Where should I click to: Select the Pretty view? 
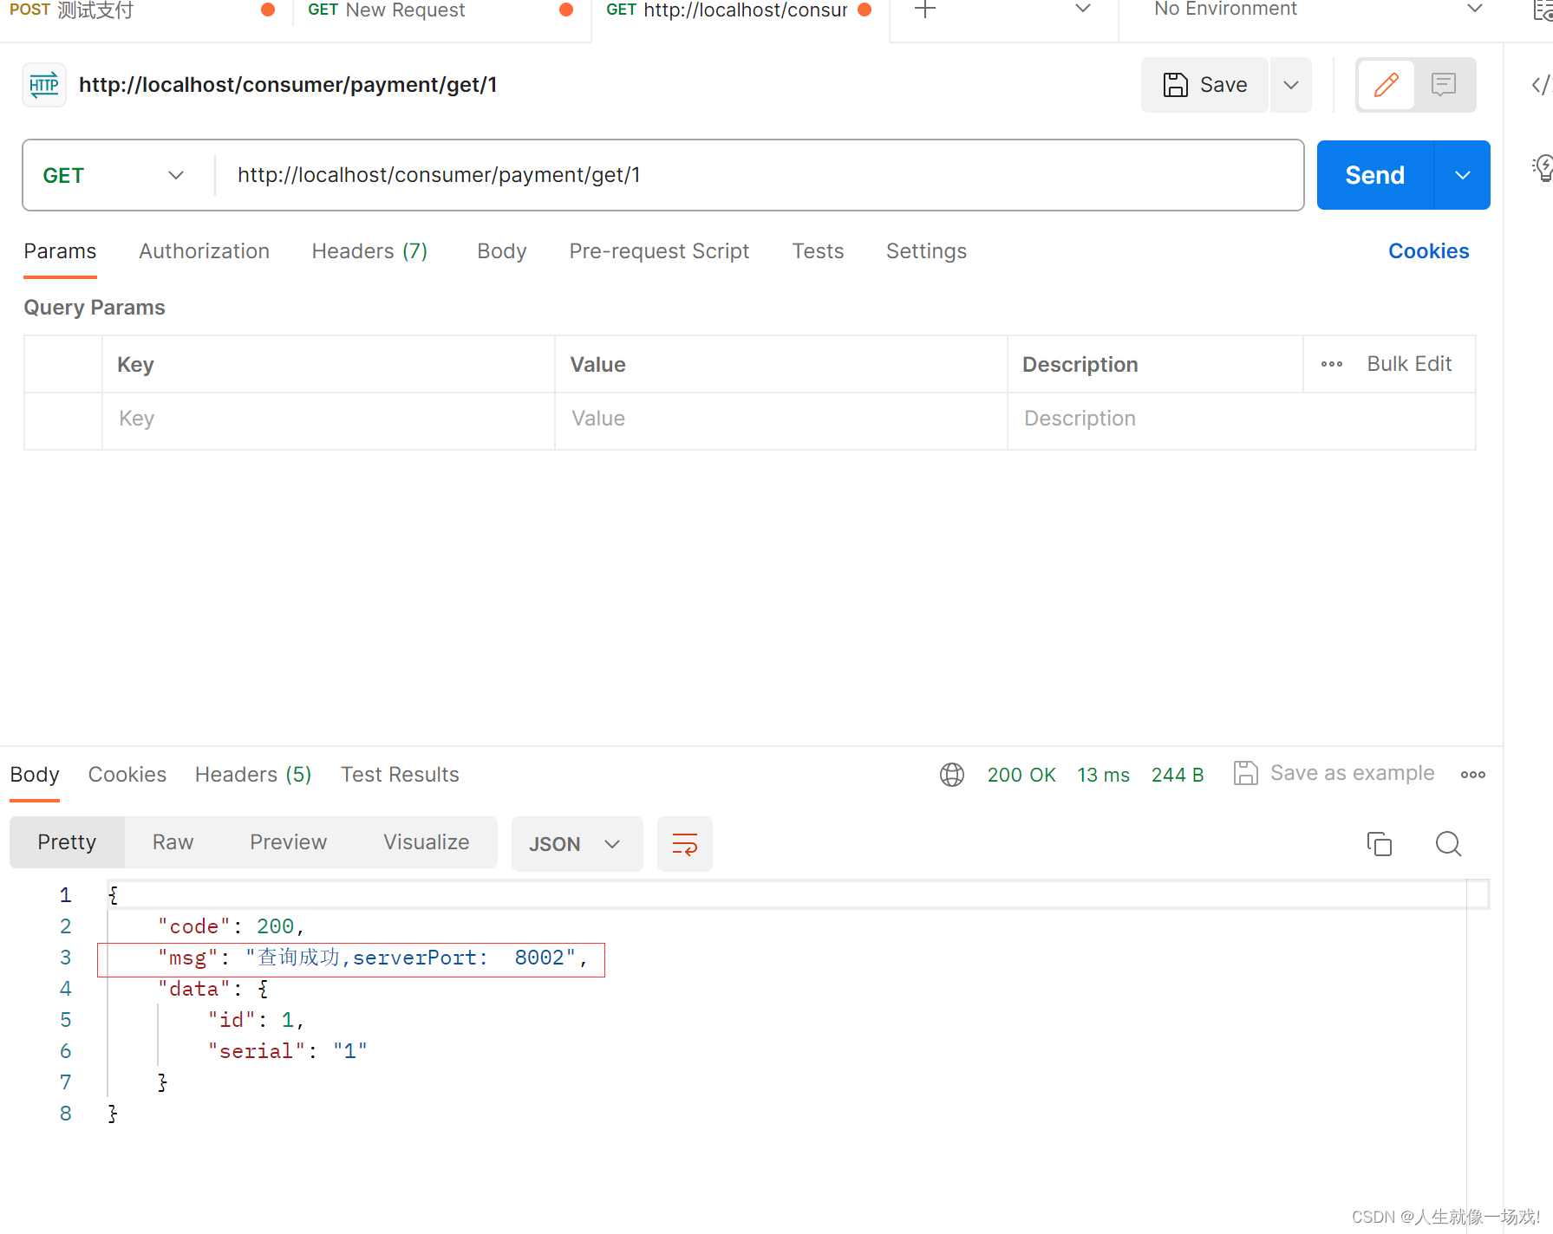(x=67, y=842)
